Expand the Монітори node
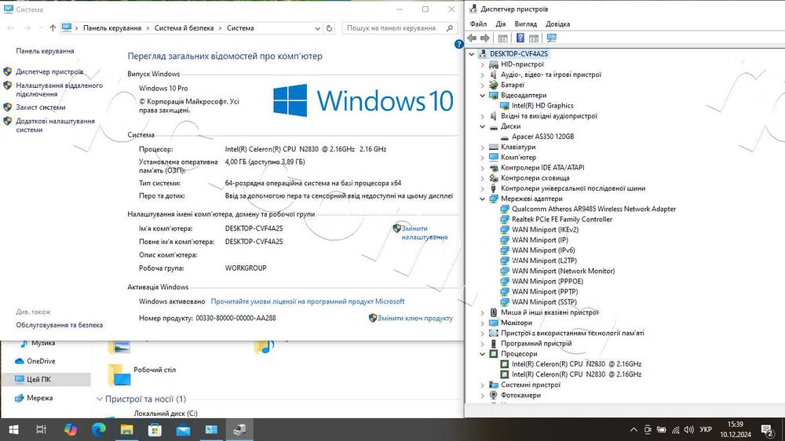Viewport: 785px width, 441px height. (x=483, y=323)
